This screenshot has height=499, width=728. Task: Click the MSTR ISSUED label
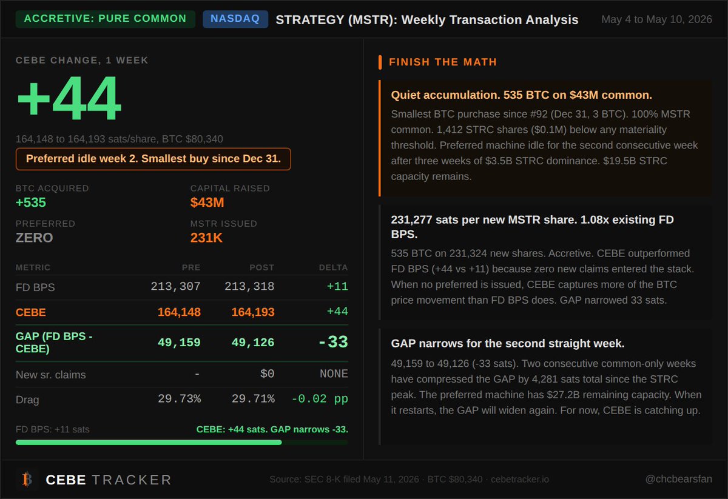[x=224, y=223]
